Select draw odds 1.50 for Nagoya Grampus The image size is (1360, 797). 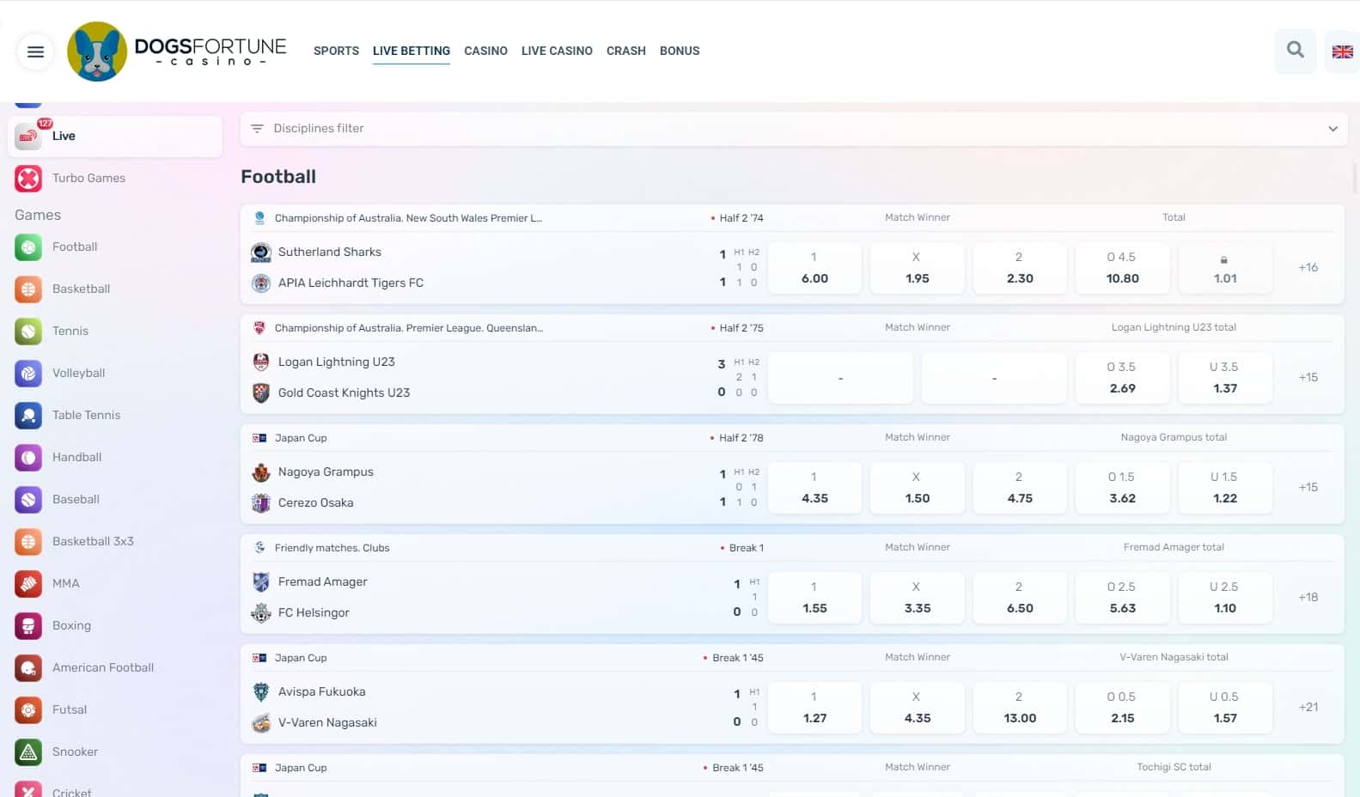pos(917,488)
